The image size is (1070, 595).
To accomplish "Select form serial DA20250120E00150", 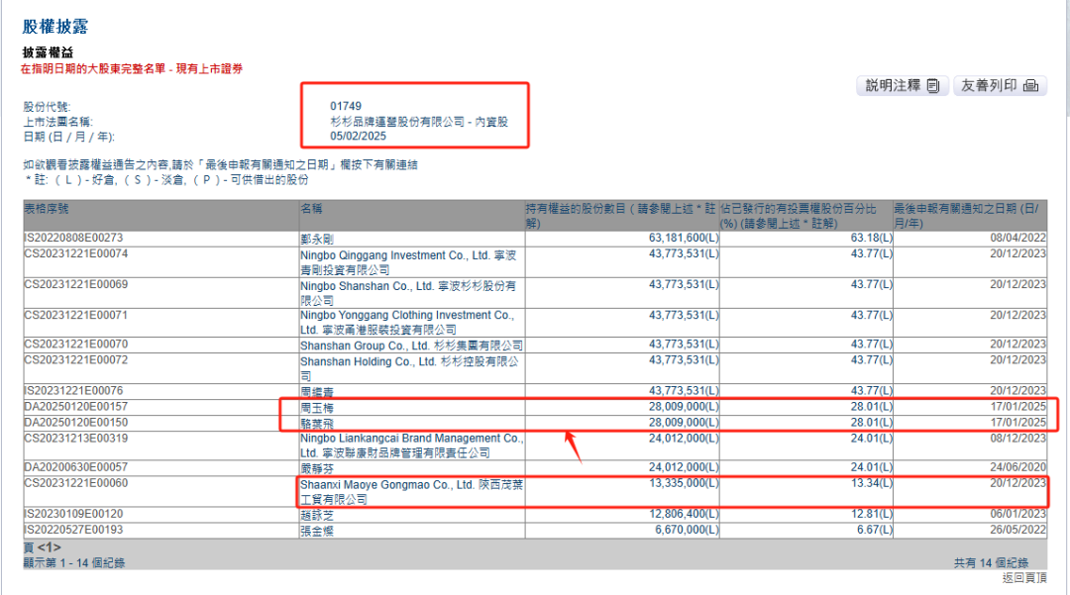I will point(75,423).
